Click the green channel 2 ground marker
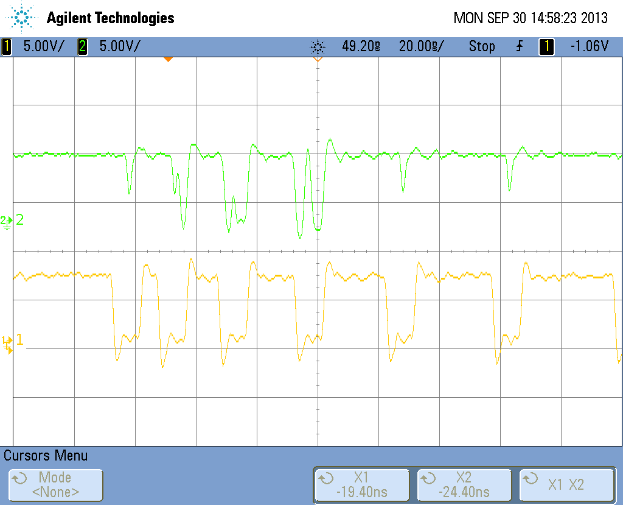The width and height of the screenshot is (623, 505). click(x=7, y=221)
